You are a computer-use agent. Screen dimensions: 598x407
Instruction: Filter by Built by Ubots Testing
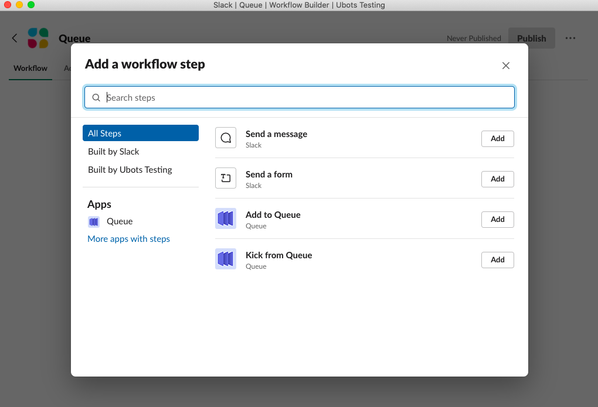130,170
